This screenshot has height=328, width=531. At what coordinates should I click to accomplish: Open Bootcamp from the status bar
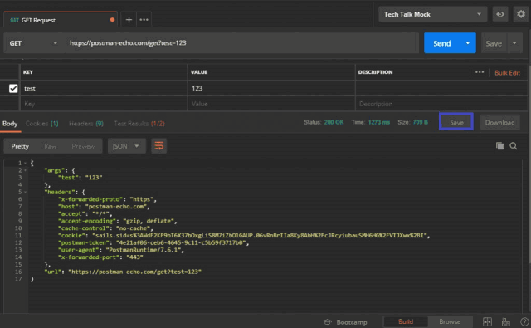tap(345, 322)
